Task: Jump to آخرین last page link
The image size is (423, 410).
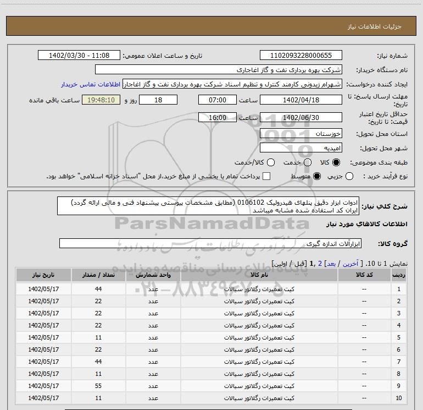Action: coord(350,264)
